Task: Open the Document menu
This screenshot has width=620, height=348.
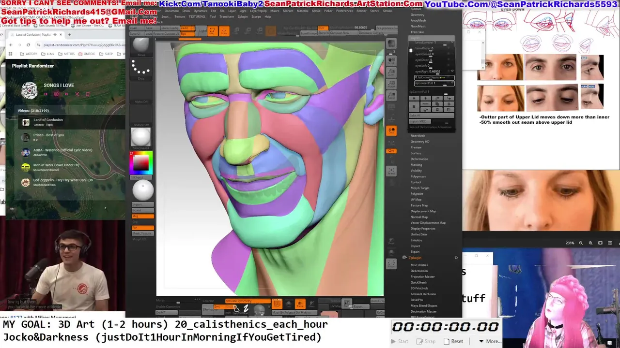Action: coord(171,11)
